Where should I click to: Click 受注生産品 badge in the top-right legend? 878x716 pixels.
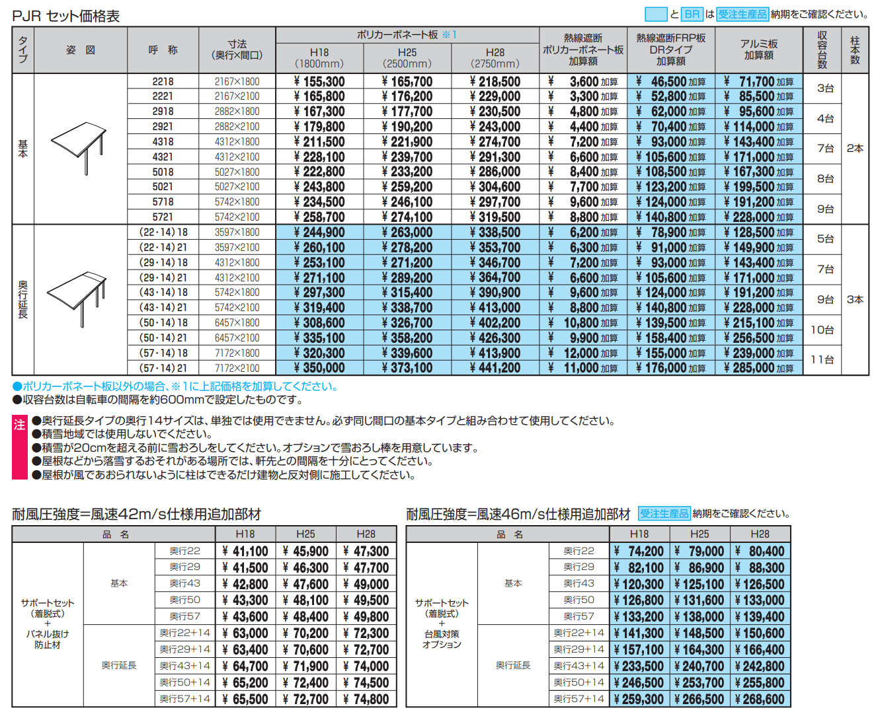(742, 14)
